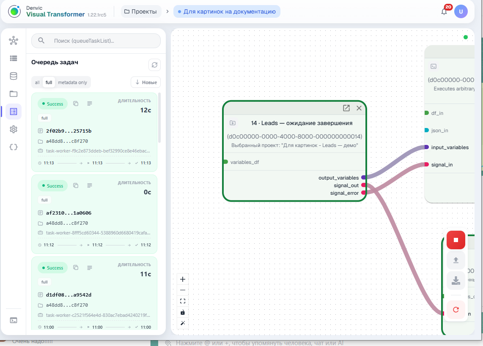This screenshot has height=346, width=483.
Task: Open the terminal console icon in the sidebar
Action: click(x=14, y=321)
